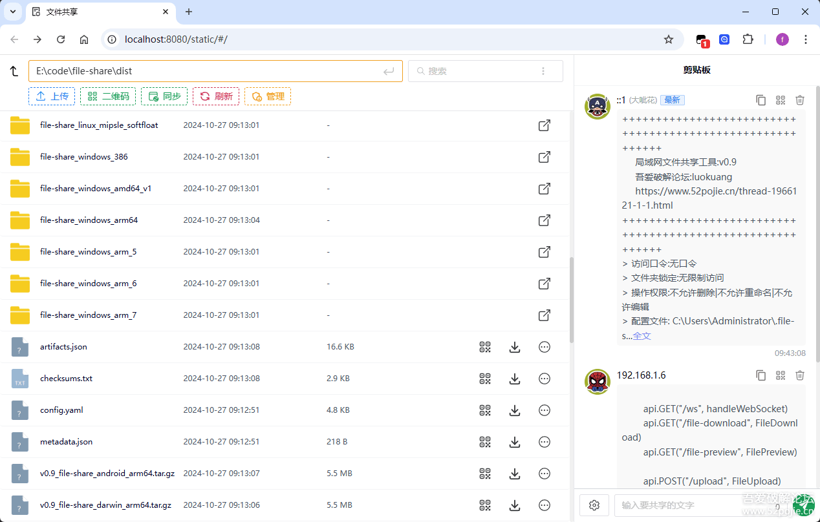
Task: Open file-share_windows_arm_5 external link icon
Action: pos(545,252)
